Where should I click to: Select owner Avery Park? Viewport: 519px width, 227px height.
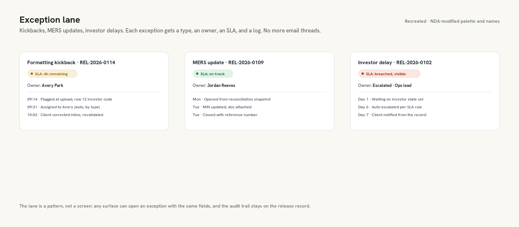click(53, 86)
